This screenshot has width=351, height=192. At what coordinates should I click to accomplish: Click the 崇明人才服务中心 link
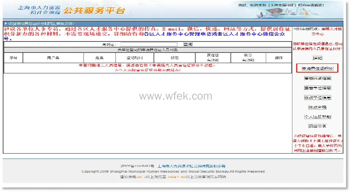[x=322, y=31]
